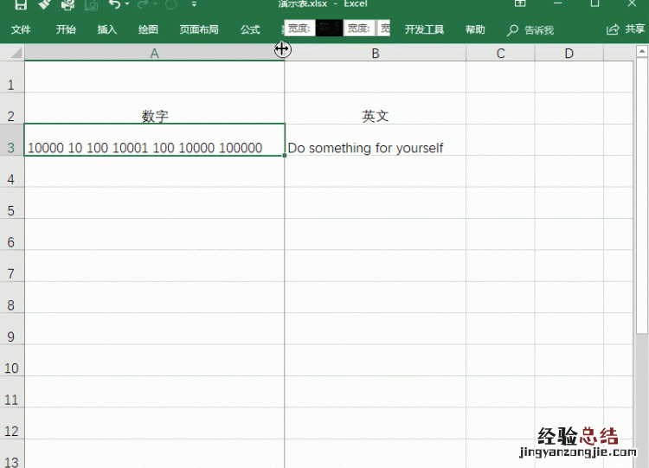Click the 共享 share button
Screen dimensions: 649x468
pos(626,29)
